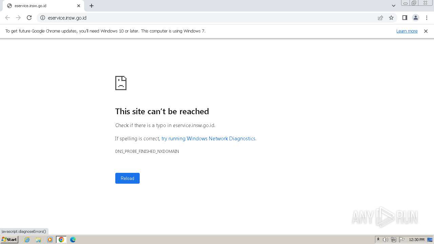Close the eservice.insw.go.id tab
This screenshot has width=434, height=244.
79,6
